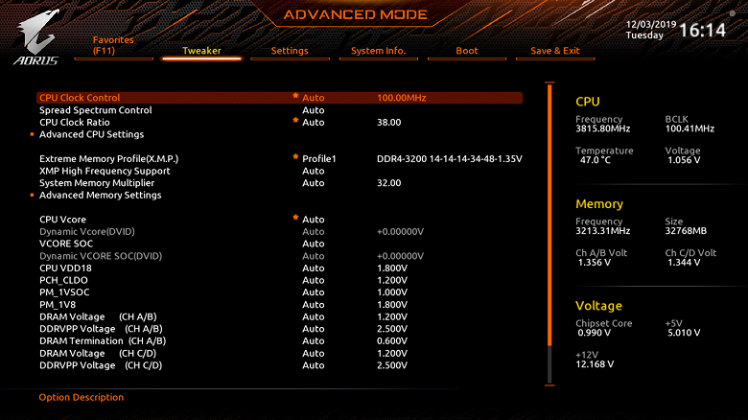Select the VCORE SOC Auto setting

(314, 244)
